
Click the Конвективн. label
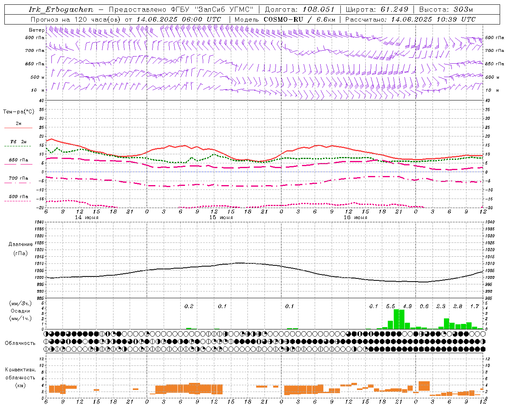pos(20,370)
